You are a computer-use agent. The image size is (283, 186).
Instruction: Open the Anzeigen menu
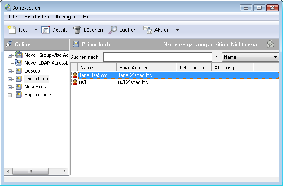(66, 17)
